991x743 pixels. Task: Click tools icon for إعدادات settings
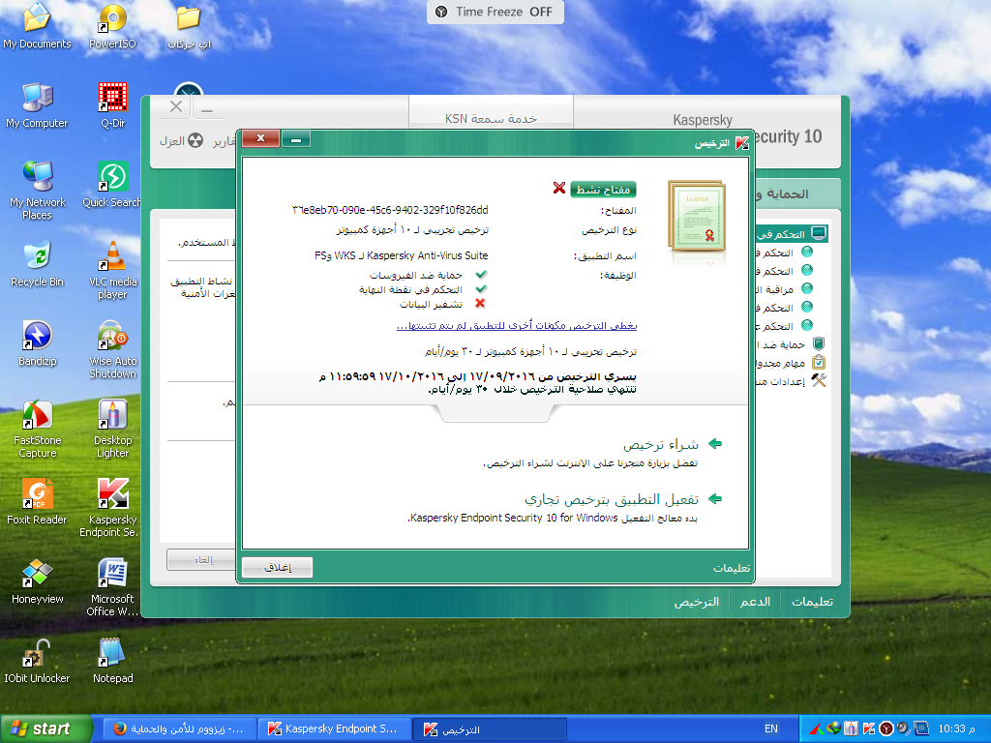[819, 380]
